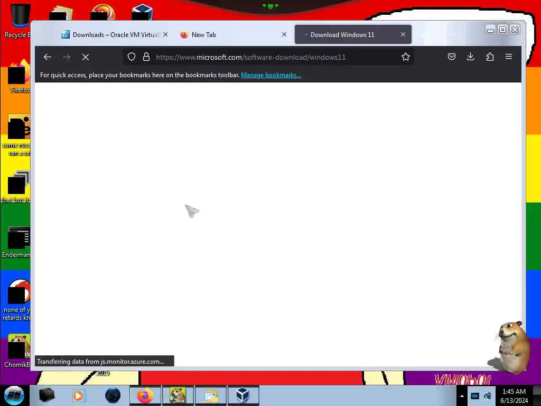The height and width of the screenshot is (406, 541).
Task: Close the New Tab tab
Action: (284, 34)
